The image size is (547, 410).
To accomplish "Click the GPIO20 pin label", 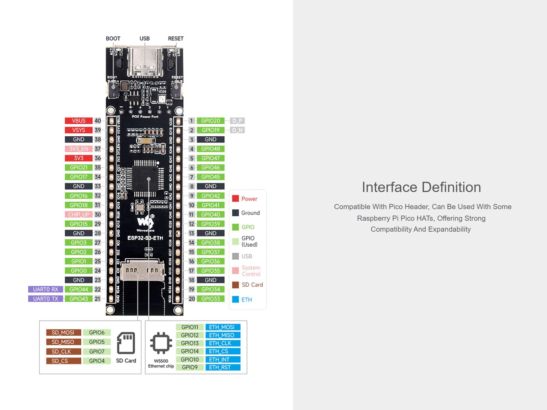I will (x=211, y=121).
